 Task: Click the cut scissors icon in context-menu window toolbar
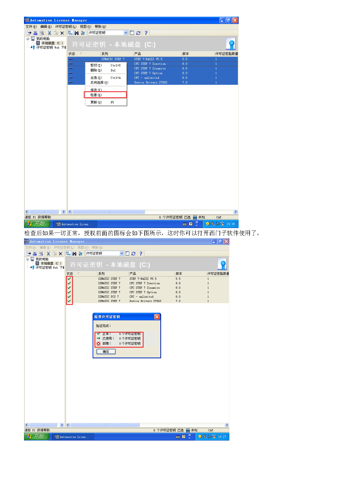pos(49,33)
